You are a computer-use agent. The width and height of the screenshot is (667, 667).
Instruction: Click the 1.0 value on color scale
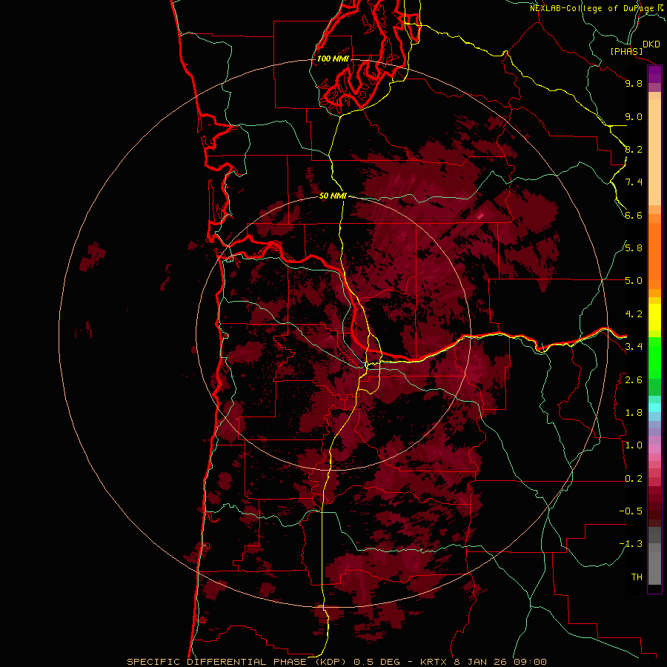(634, 445)
